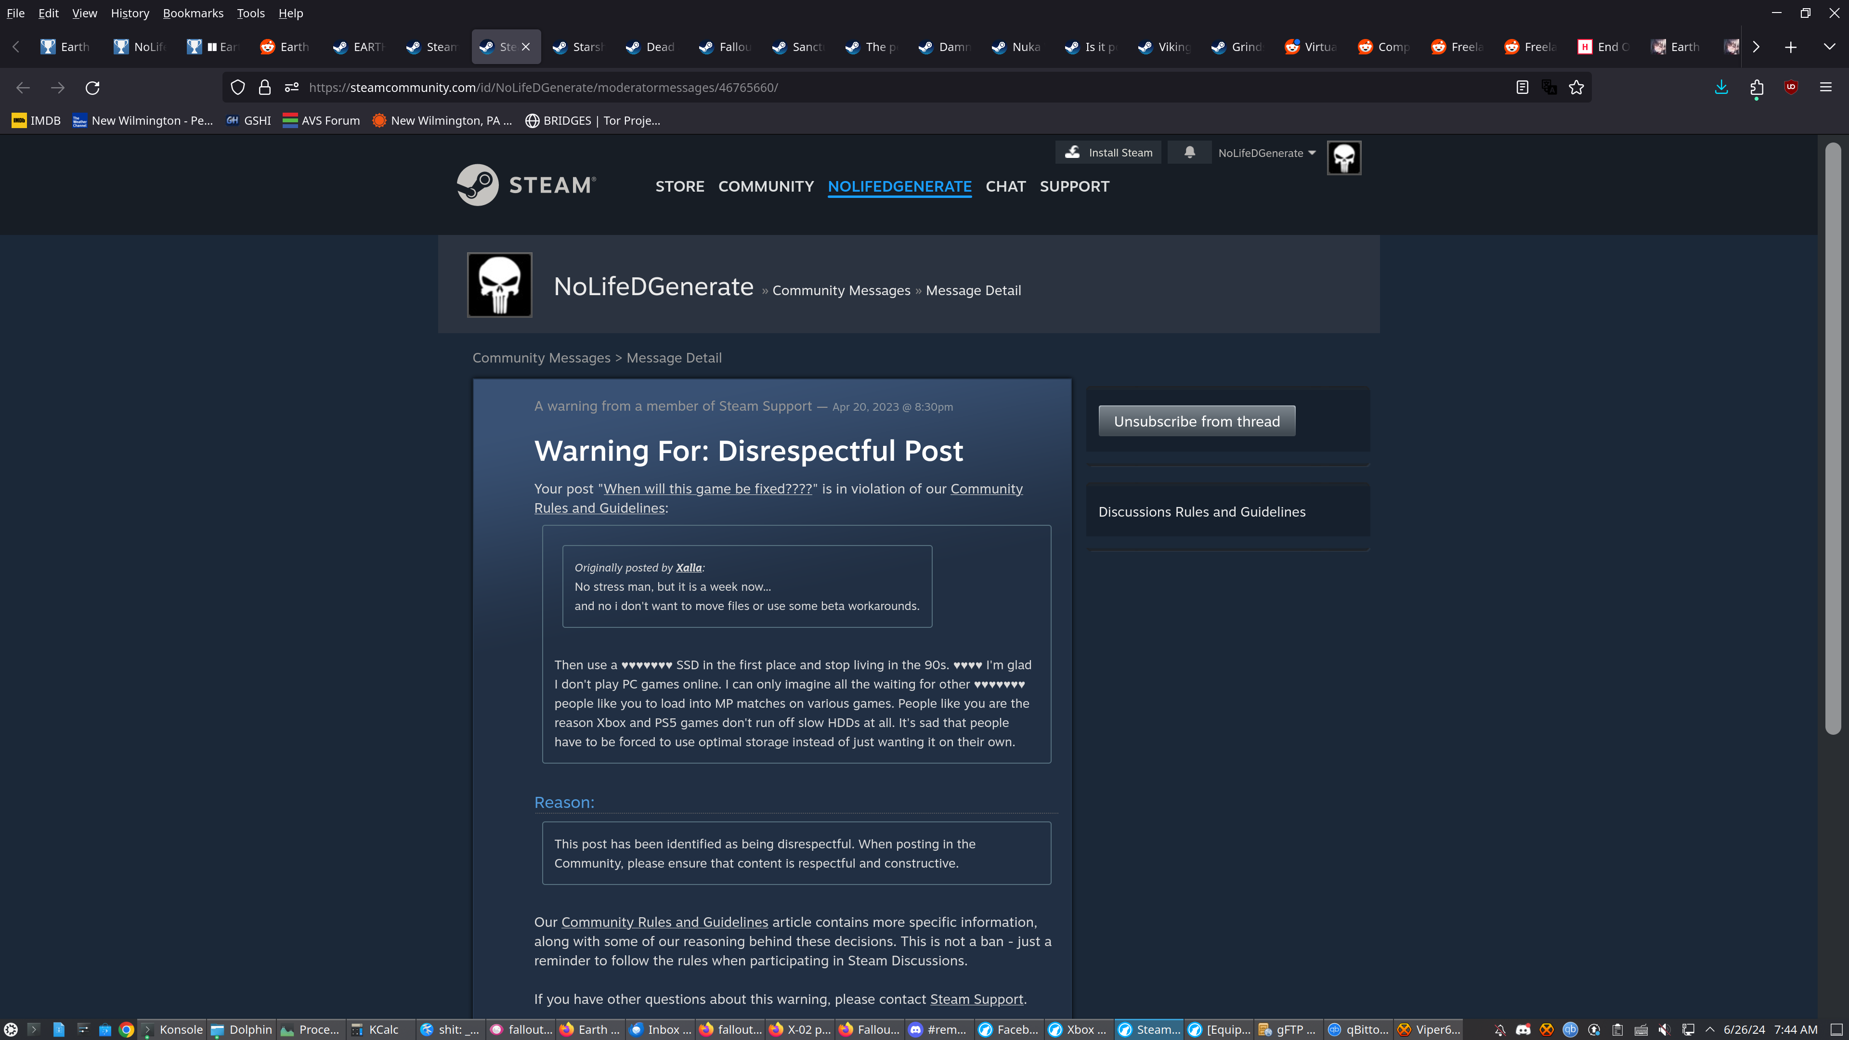1849x1040 pixels.
Task: Click the extensions puzzle icon
Action: pos(1757,88)
